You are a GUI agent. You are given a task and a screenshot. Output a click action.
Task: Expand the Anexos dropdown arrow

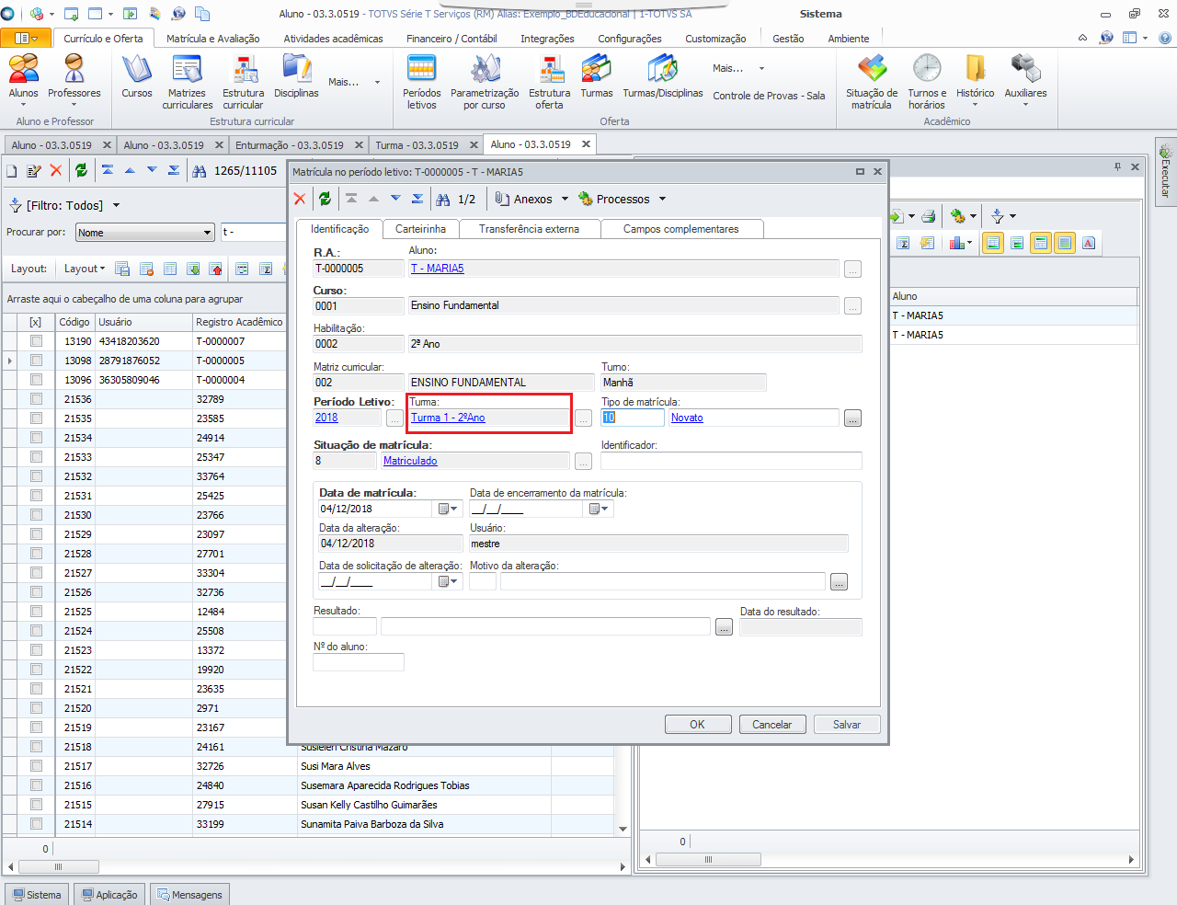pos(565,199)
